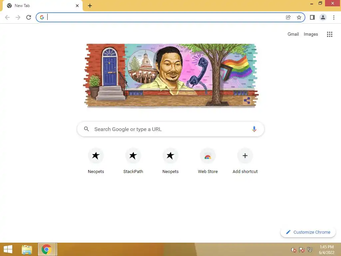Open the StackPath shortcut
Viewport: 341px width, 256px height.
pos(133,161)
